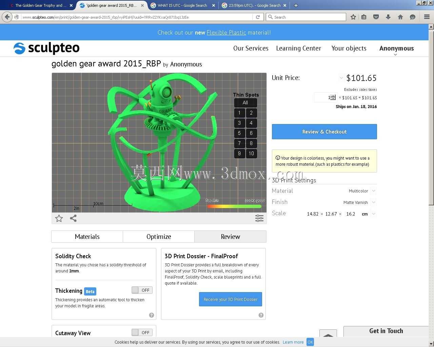Open the Learning Center menu
This screenshot has height=347, width=434.
tap(299, 48)
